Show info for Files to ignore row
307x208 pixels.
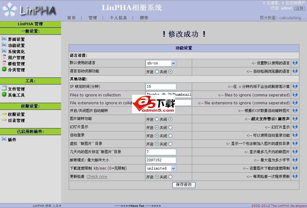[x=295, y=95]
